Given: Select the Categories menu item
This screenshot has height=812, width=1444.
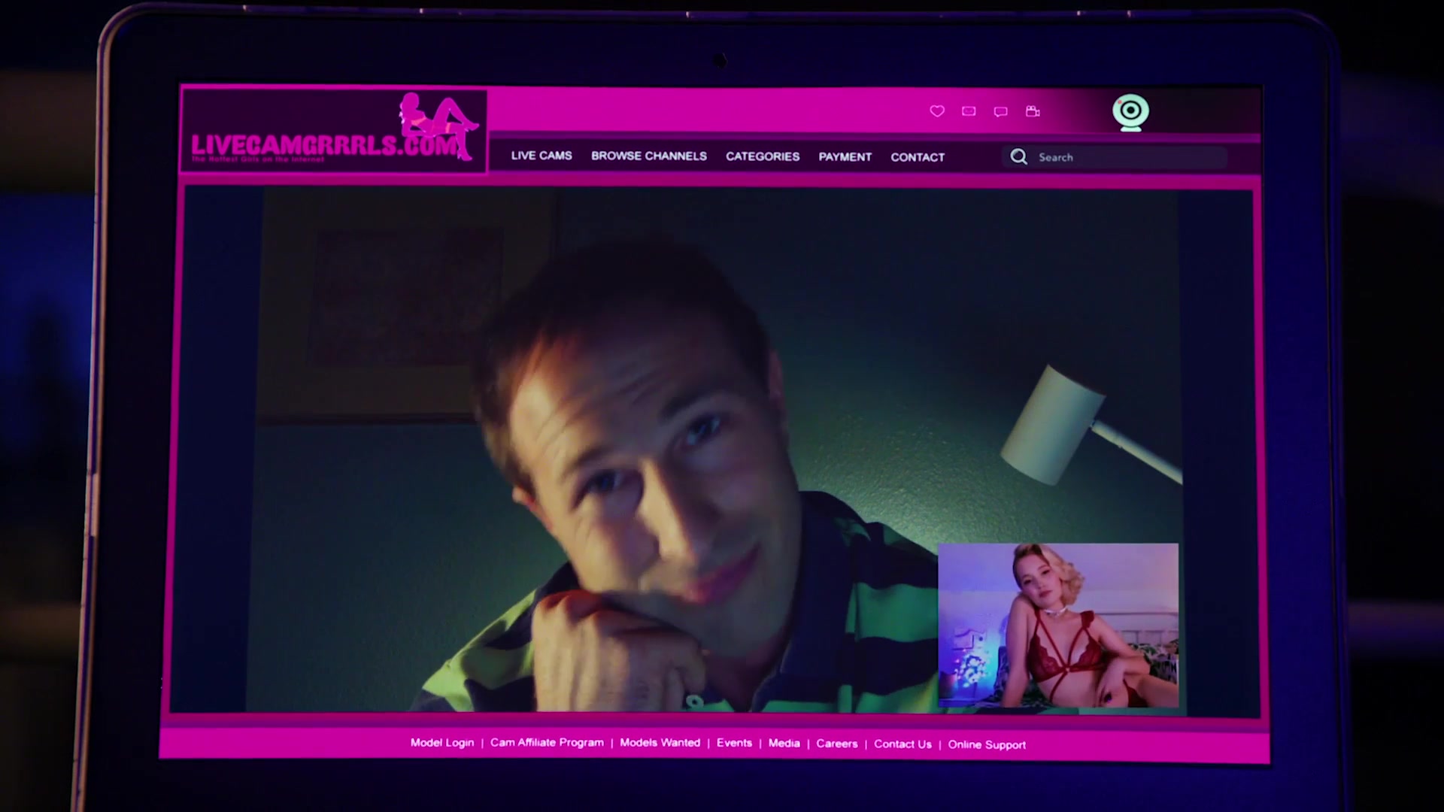Looking at the screenshot, I should tap(762, 156).
